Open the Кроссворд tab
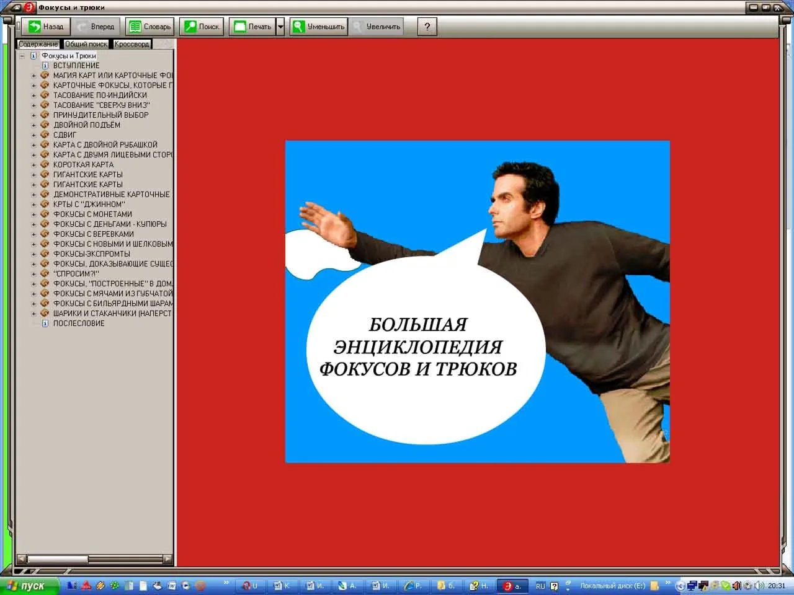 pos(132,44)
